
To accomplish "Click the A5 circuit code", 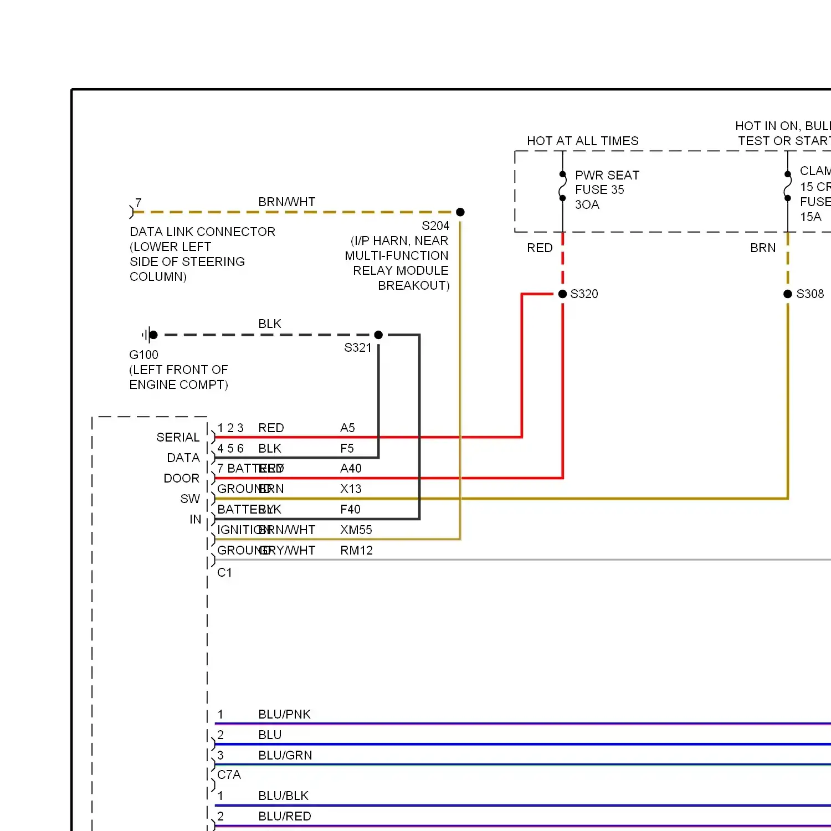I will tap(347, 428).
